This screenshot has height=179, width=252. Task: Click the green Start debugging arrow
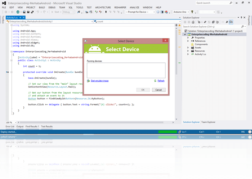tap(52, 12)
